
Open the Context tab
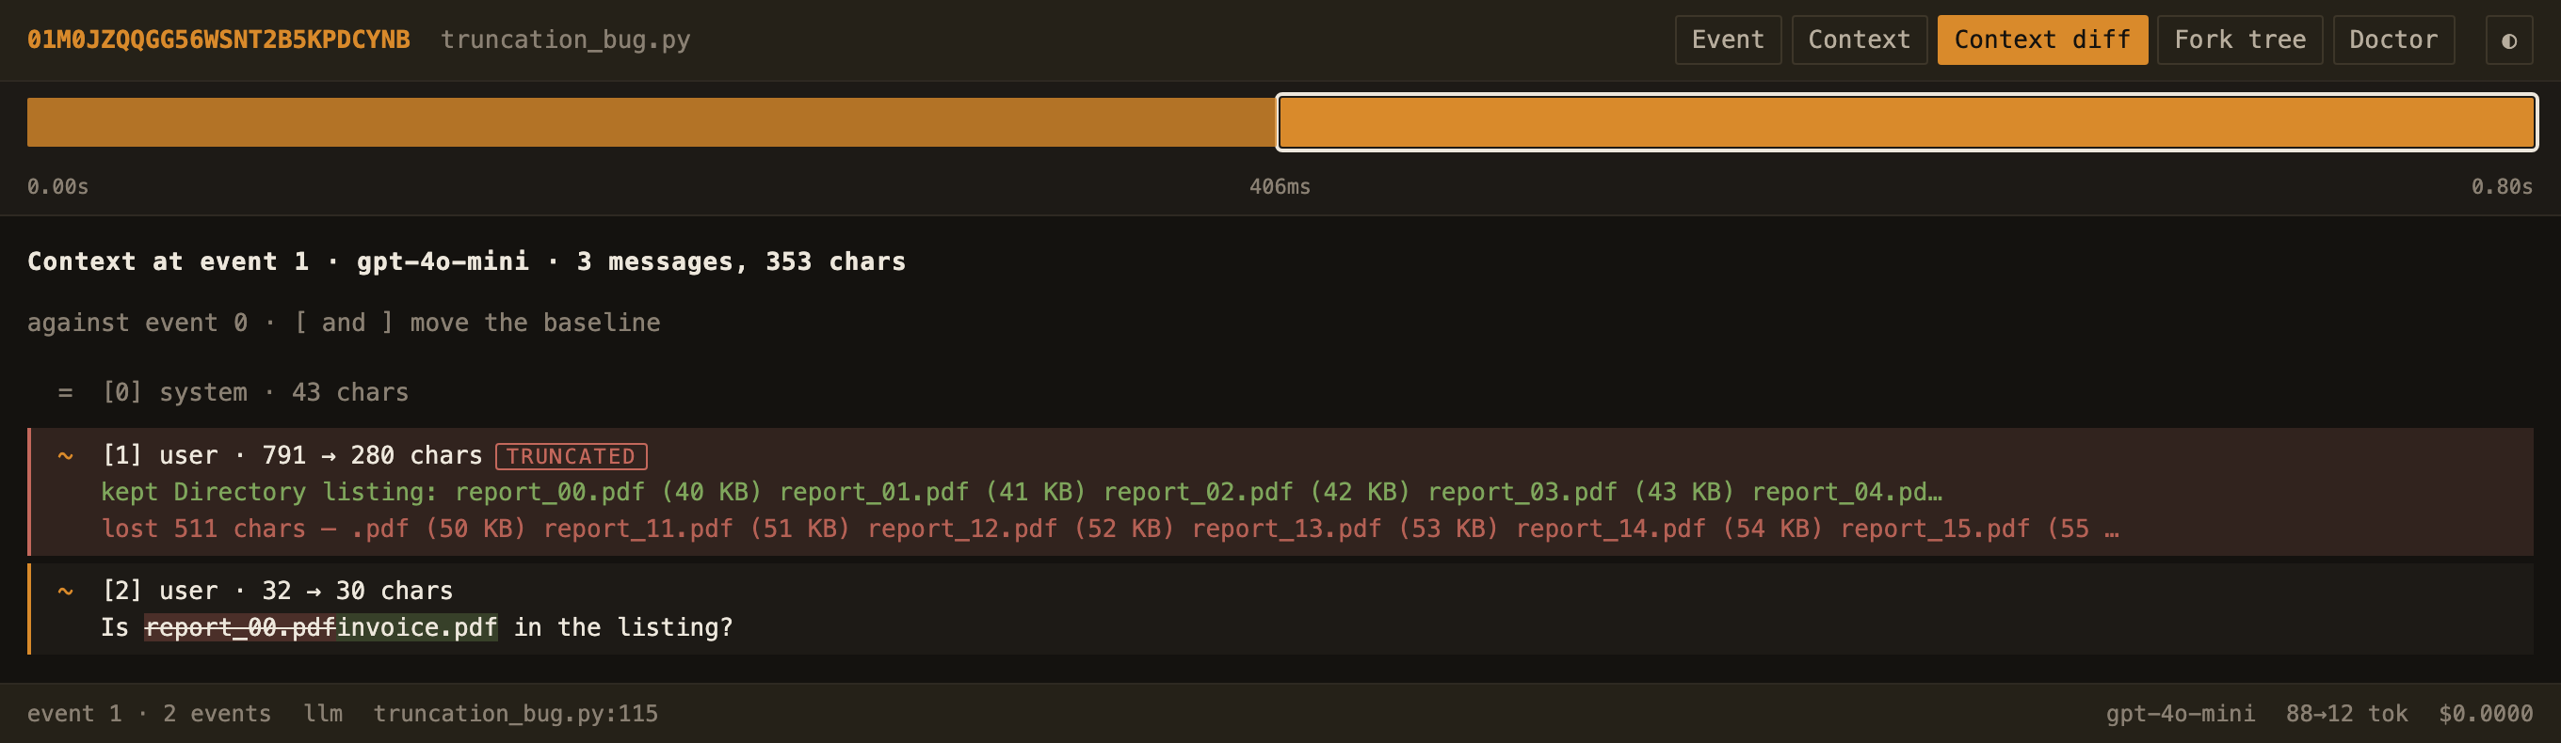(1860, 40)
